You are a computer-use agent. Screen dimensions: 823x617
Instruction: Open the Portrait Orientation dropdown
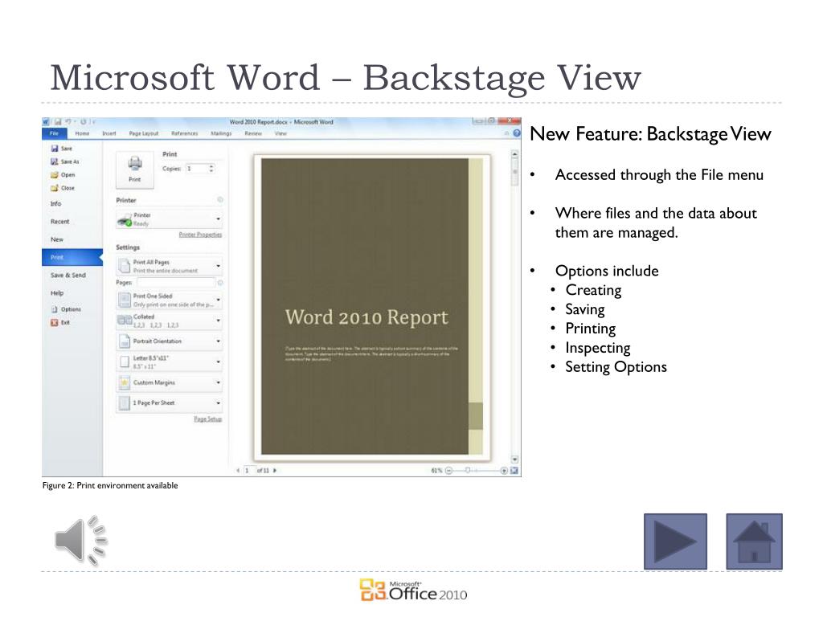pyautogui.click(x=169, y=341)
